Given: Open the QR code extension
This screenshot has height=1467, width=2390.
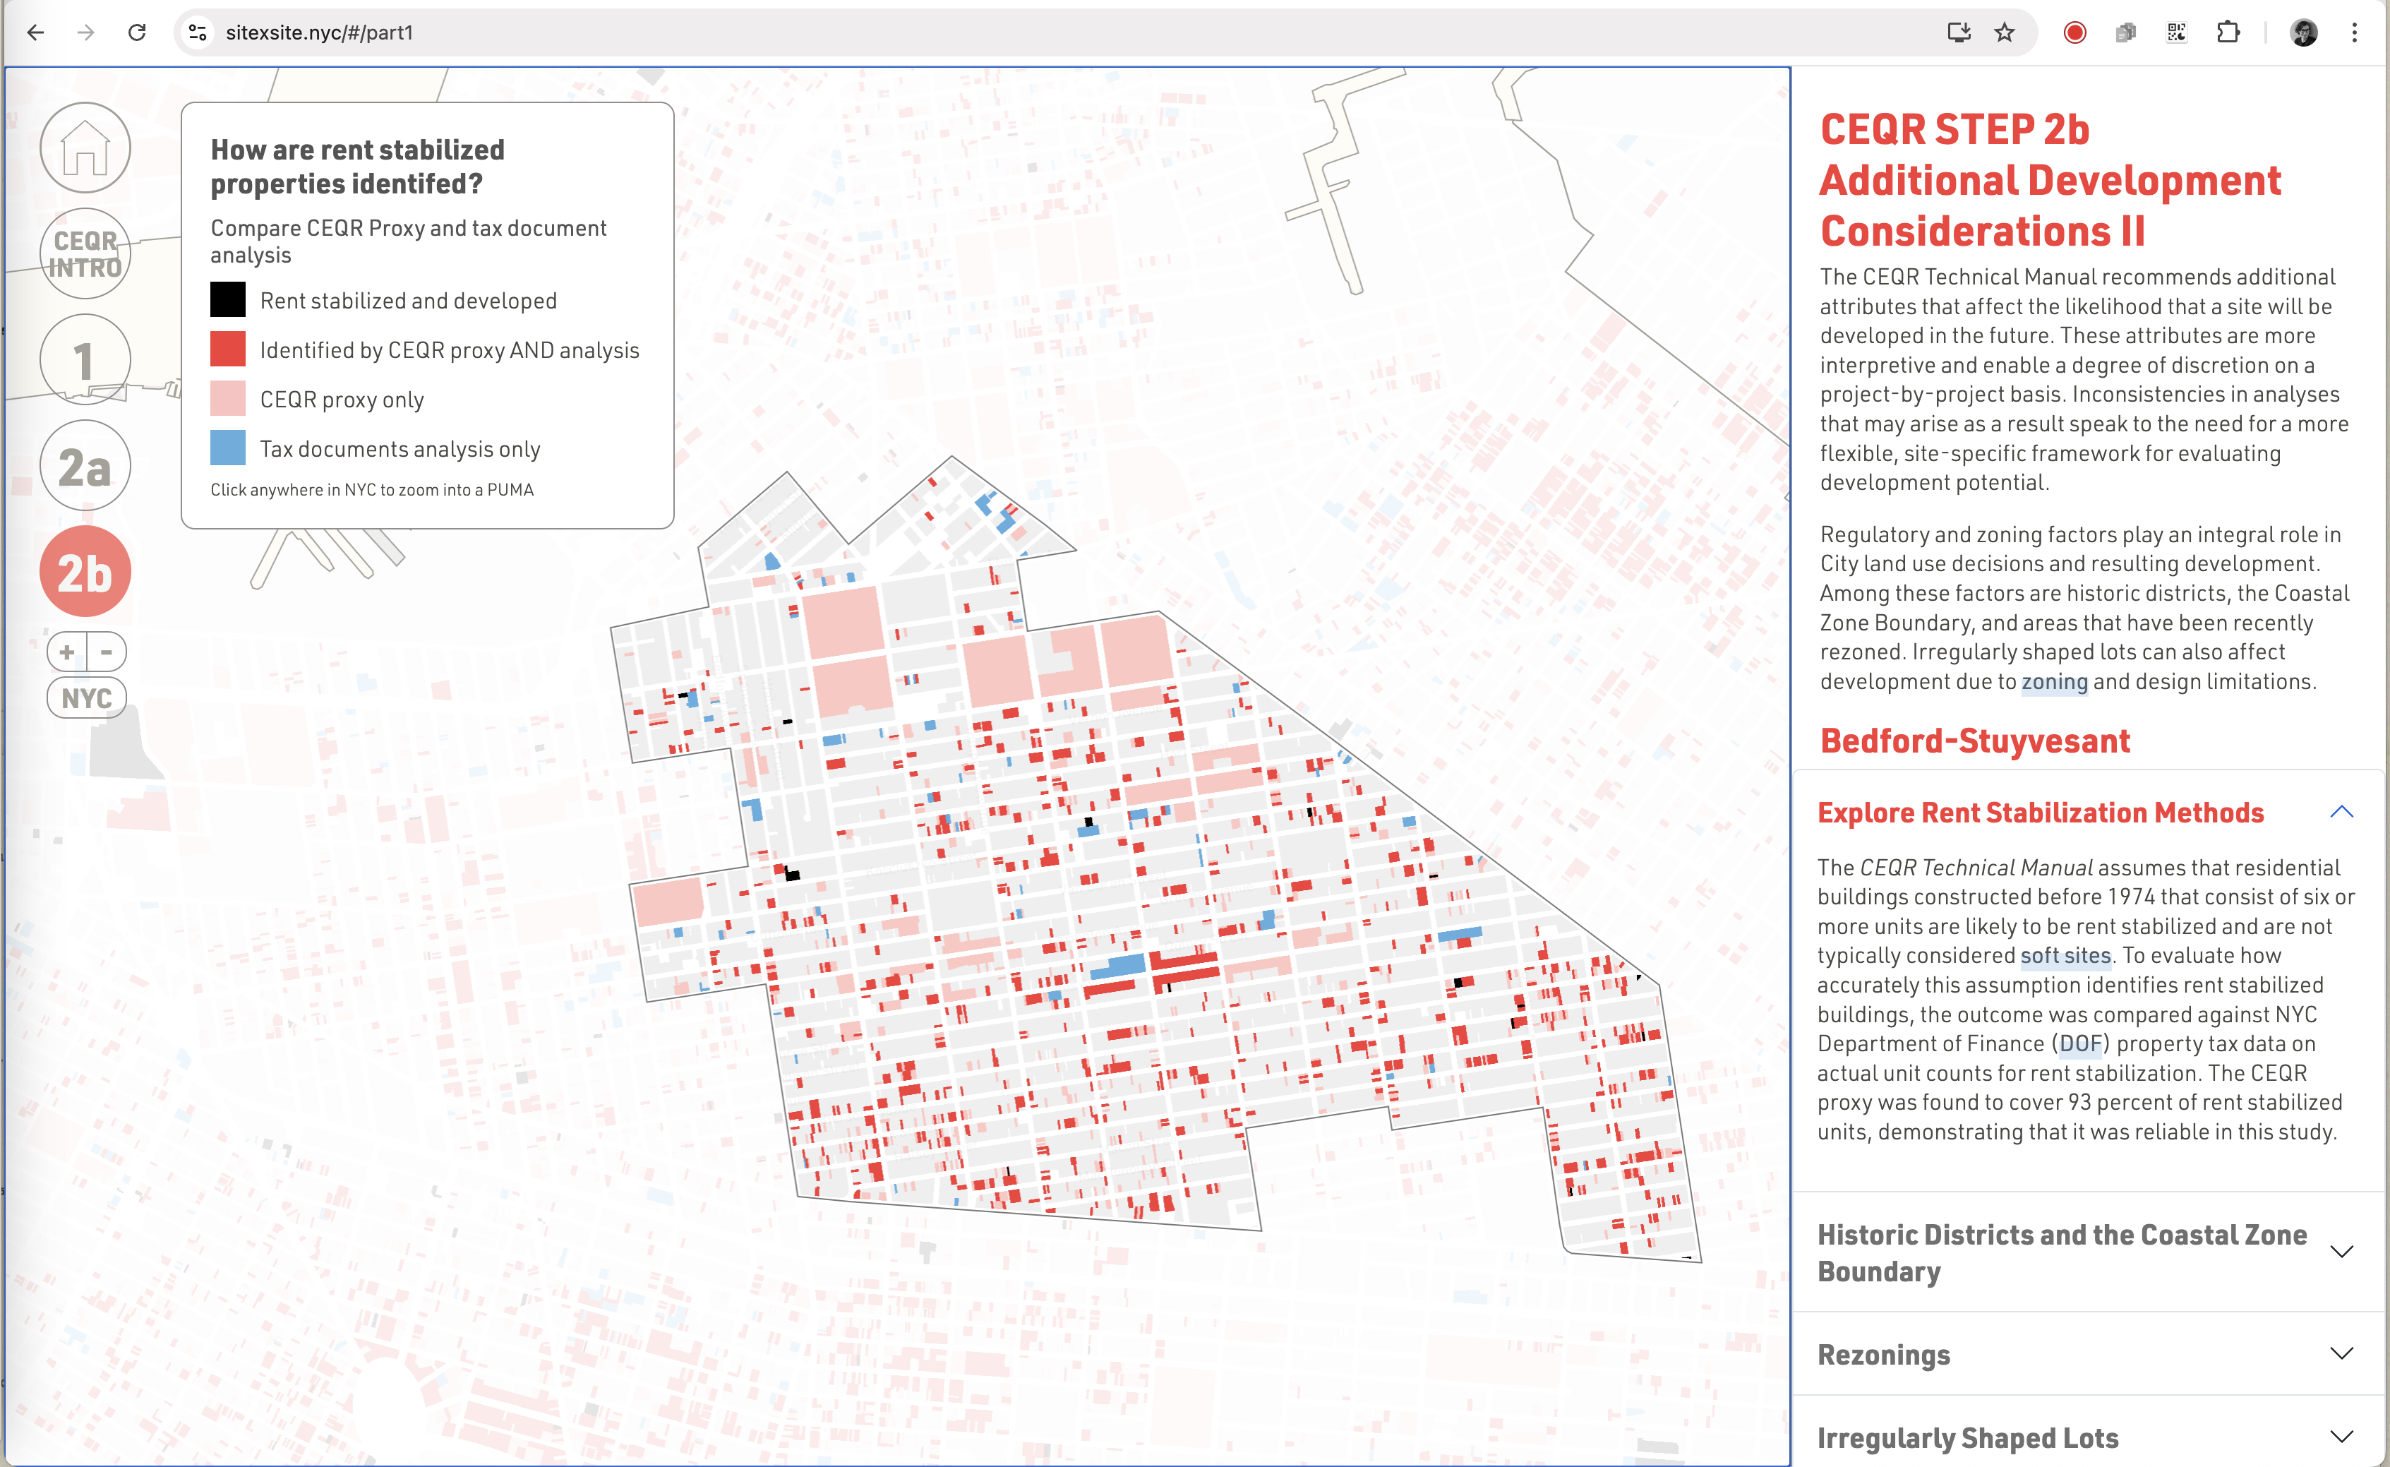Looking at the screenshot, I should [2177, 32].
